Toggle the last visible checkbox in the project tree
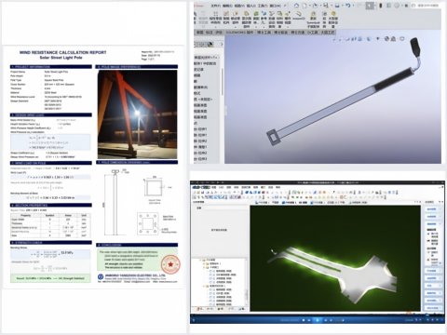The image size is (447, 335). pos(210,304)
